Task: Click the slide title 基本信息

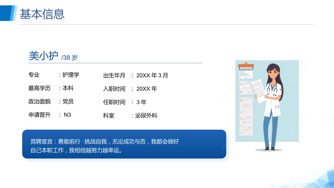Action: [42, 14]
